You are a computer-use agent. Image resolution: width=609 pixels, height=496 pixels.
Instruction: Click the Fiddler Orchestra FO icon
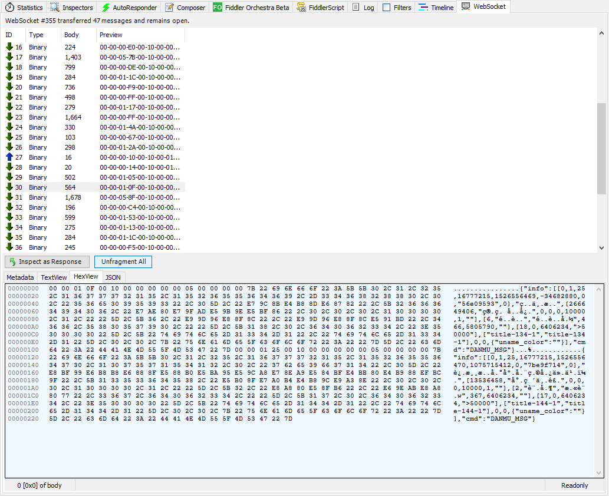[x=218, y=8]
